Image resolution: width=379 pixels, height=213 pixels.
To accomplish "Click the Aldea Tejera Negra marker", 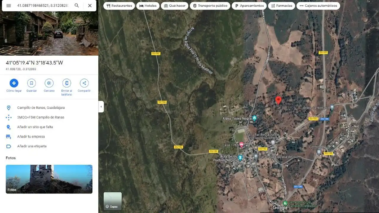I will point(254,118).
